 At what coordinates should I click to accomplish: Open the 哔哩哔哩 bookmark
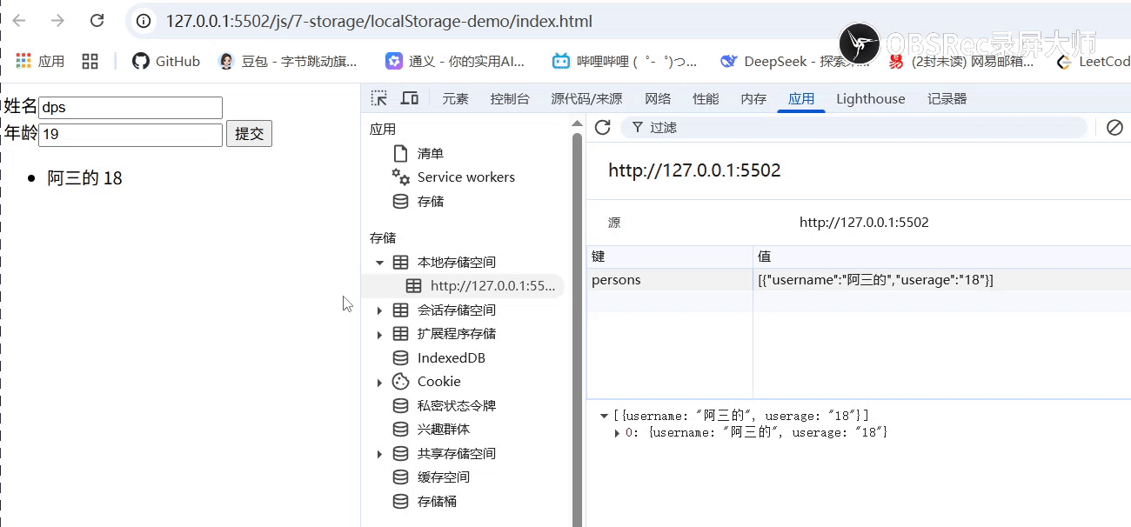625,61
